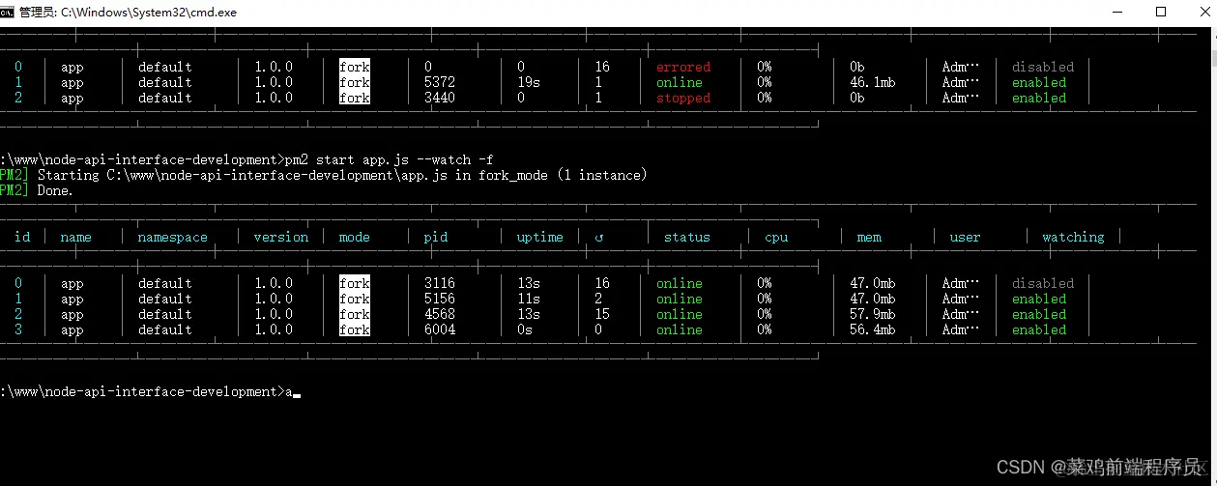Click the 'namespace' column header

(x=173, y=237)
